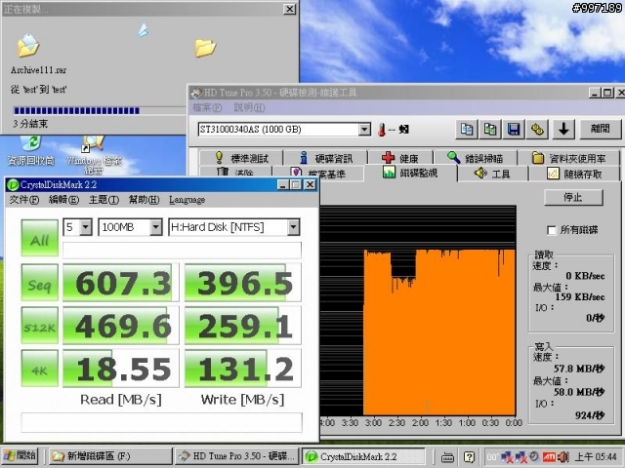The image size is (625, 468).
Task: Click the CrystalDiskMark title bar icon
Action: pos(13,184)
